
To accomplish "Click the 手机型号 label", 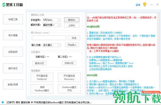I will point(36,20).
